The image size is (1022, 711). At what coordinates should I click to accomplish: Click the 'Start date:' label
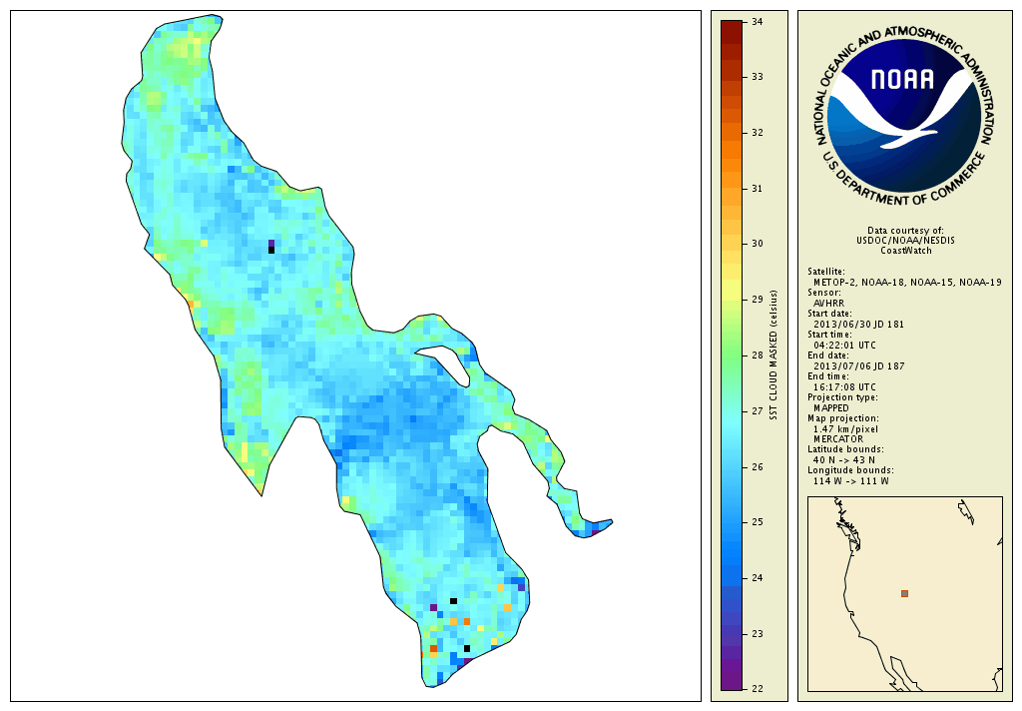click(x=829, y=314)
